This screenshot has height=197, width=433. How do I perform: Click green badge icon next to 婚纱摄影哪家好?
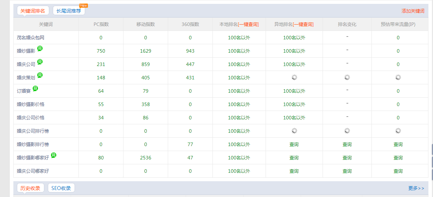point(53,155)
